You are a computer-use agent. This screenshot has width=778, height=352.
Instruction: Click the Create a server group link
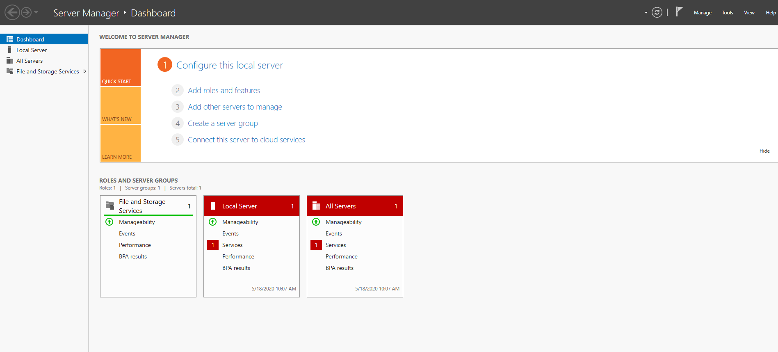[223, 123]
